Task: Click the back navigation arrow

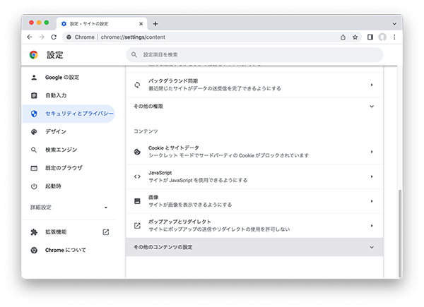Action: pyautogui.click(x=30, y=37)
